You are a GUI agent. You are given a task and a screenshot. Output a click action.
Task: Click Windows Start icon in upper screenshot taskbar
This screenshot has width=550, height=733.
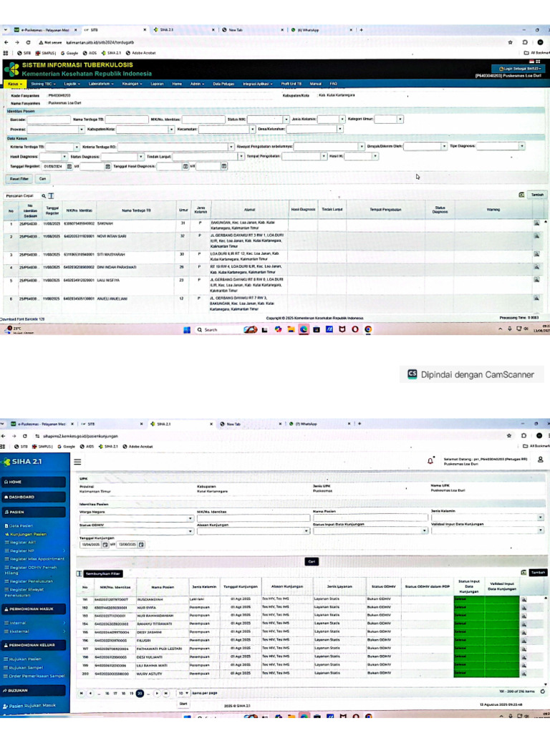click(x=187, y=329)
